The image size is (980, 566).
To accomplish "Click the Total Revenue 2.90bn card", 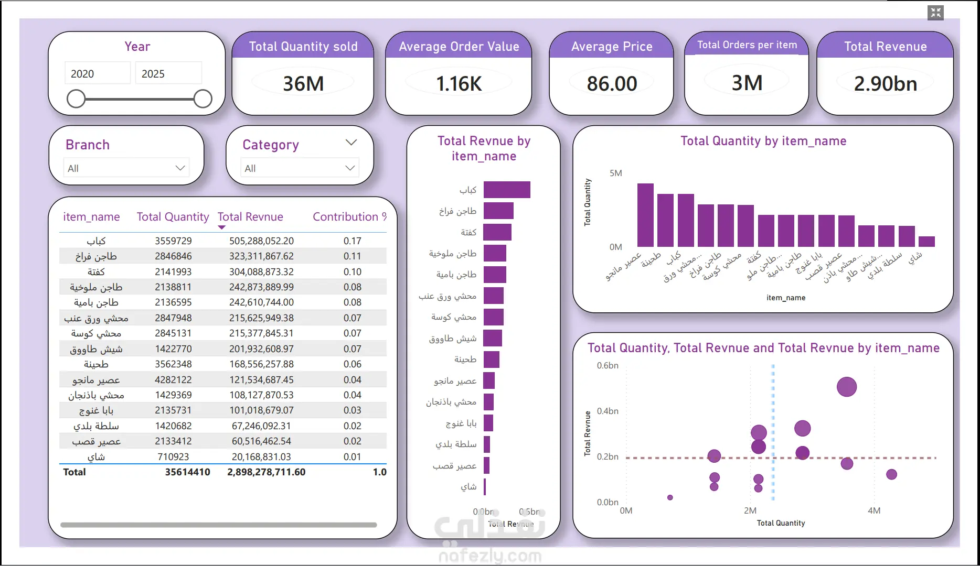I will click(885, 73).
